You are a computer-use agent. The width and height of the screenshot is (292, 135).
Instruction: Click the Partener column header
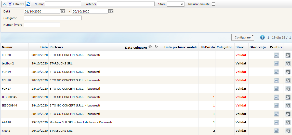57,47
